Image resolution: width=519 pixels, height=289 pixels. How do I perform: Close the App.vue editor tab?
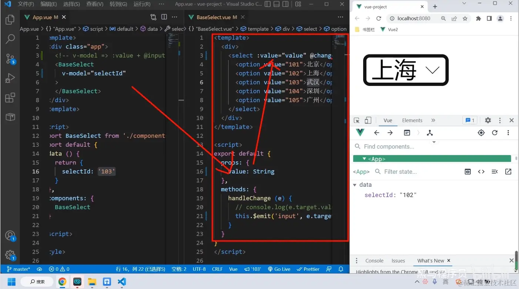(x=64, y=17)
